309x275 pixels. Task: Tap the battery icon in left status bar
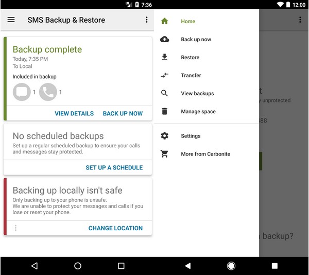[137, 5]
